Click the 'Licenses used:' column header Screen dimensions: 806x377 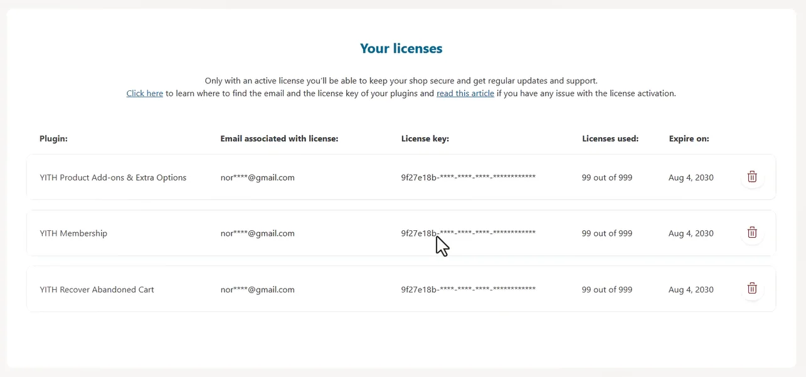pyautogui.click(x=610, y=139)
